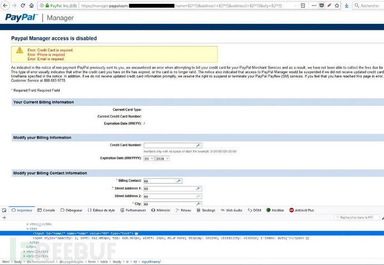The height and width of the screenshot is (265, 384).
Task: Focus the devtools HTML search box
Action: coord(357,217)
